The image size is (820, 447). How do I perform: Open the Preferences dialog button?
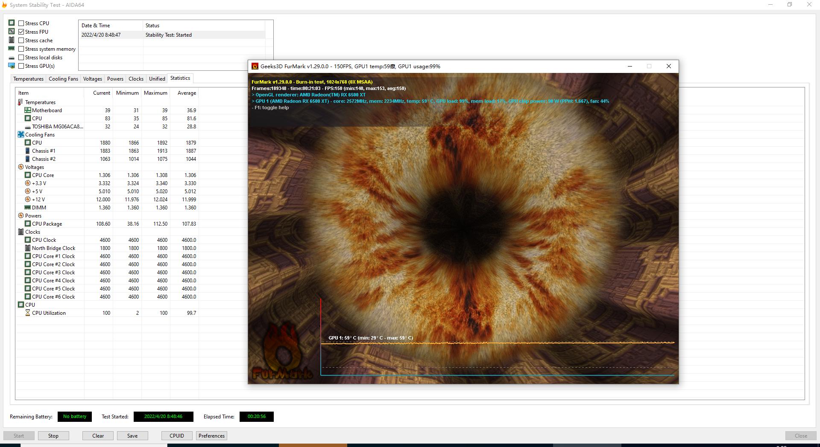tap(211, 436)
